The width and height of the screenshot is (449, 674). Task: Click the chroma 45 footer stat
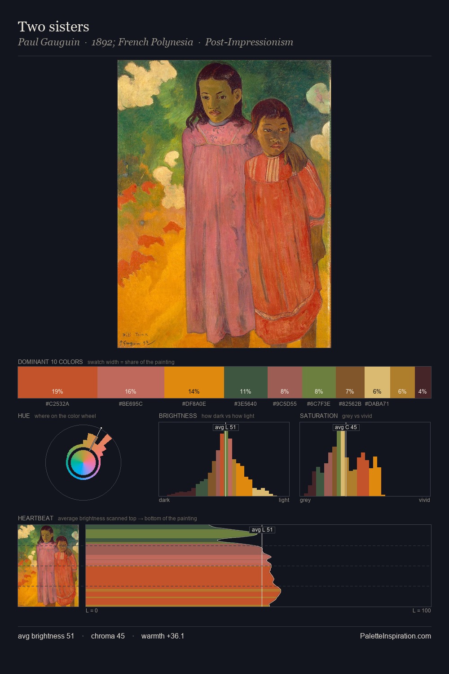point(108,636)
